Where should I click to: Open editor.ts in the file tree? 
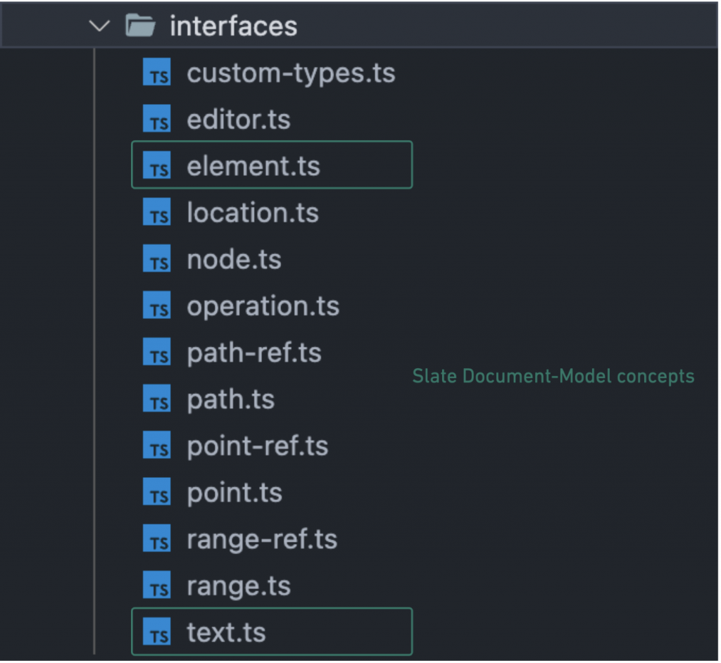point(238,120)
